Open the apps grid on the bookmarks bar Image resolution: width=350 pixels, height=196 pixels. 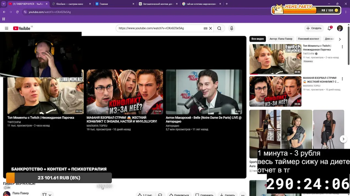[4, 19]
